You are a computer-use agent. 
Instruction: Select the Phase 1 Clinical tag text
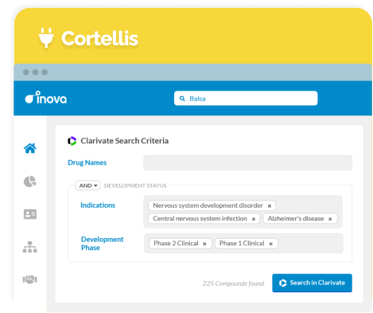click(242, 243)
